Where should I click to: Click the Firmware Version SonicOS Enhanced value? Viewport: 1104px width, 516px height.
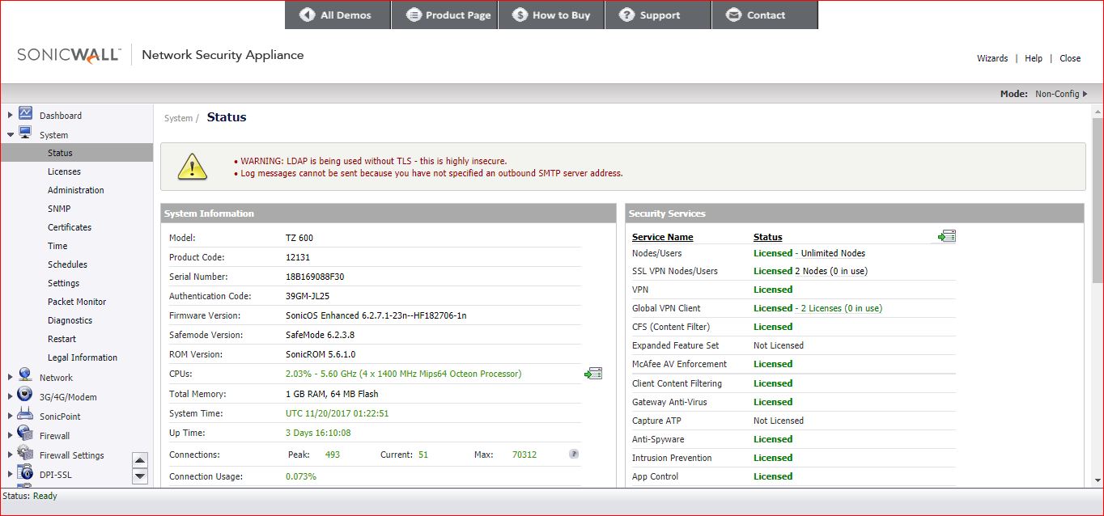pyautogui.click(x=376, y=315)
